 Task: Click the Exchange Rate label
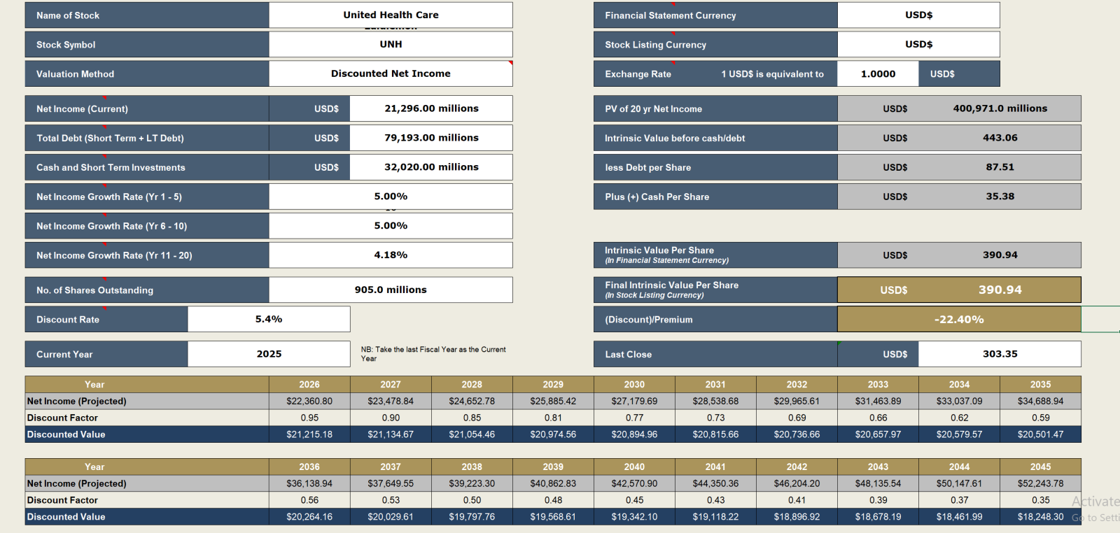(638, 74)
